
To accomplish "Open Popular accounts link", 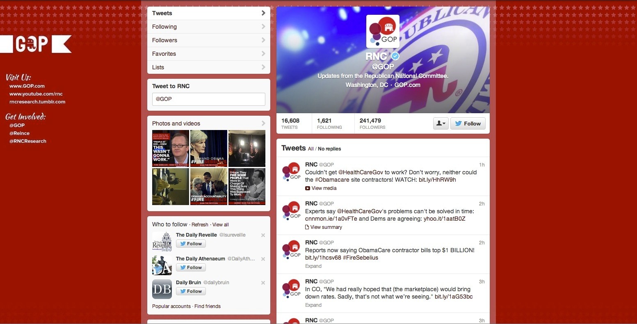I will click(x=171, y=306).
